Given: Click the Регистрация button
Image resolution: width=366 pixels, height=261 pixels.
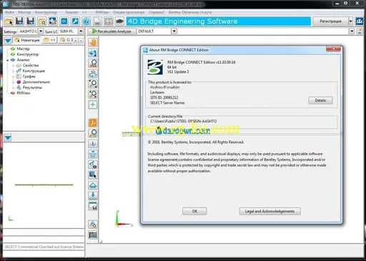Looking at the screenshot, I should point(330,21).
